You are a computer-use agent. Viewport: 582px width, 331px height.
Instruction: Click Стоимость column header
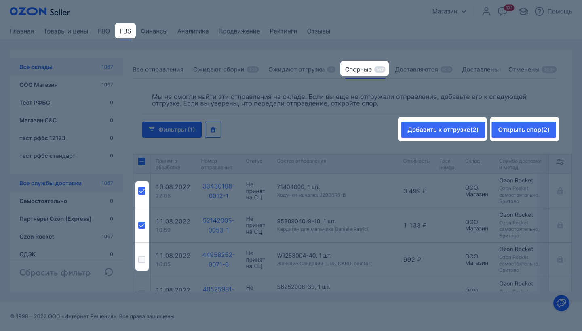[x=416, y=161]
